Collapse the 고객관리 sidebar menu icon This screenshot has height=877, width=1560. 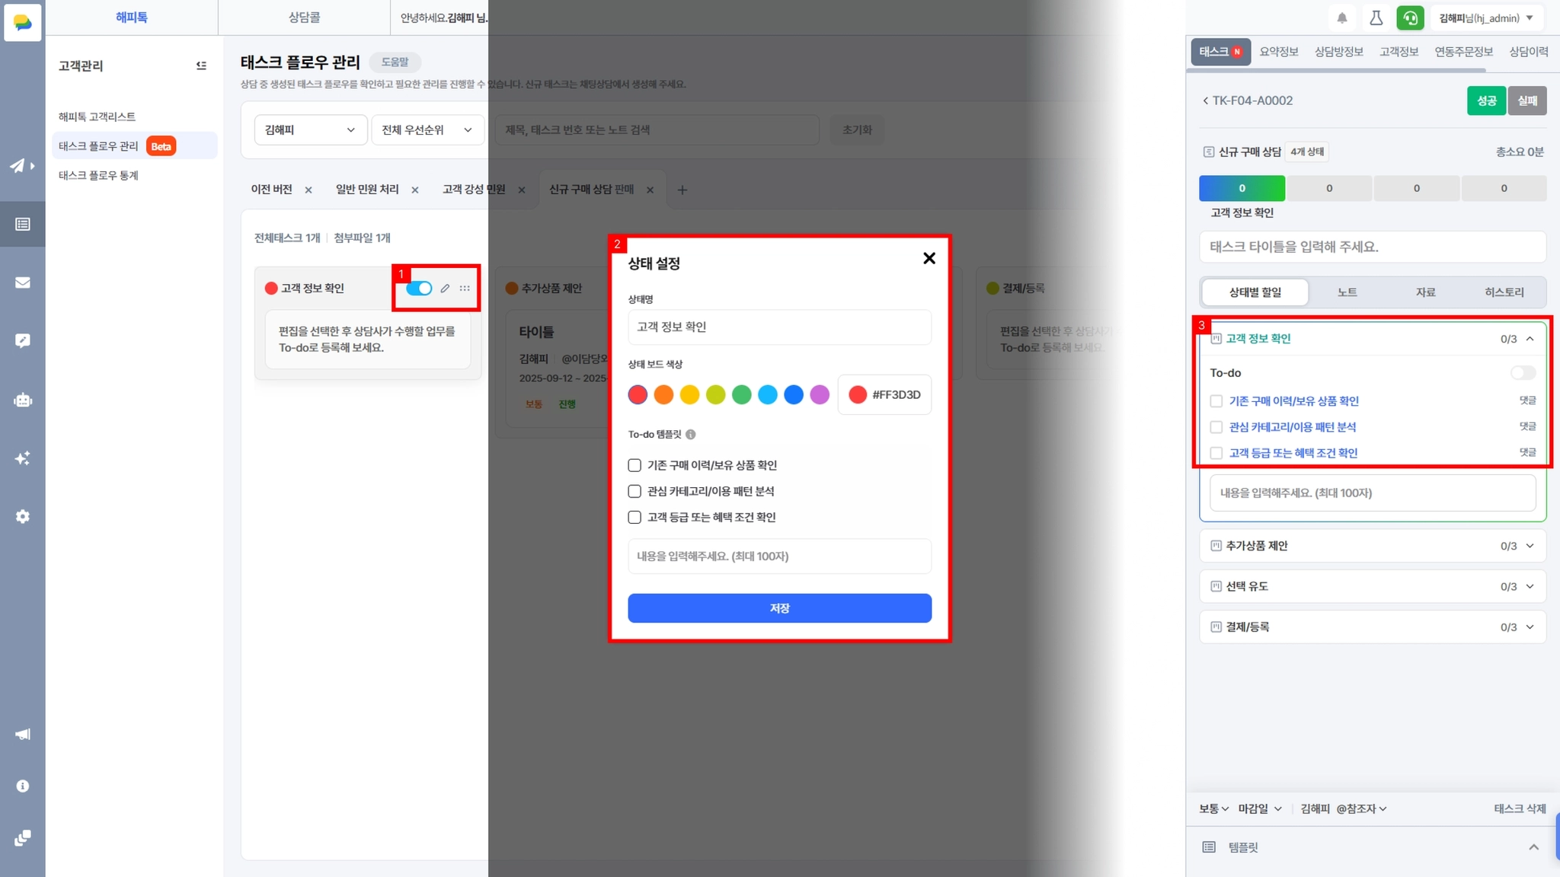point(201,65)
